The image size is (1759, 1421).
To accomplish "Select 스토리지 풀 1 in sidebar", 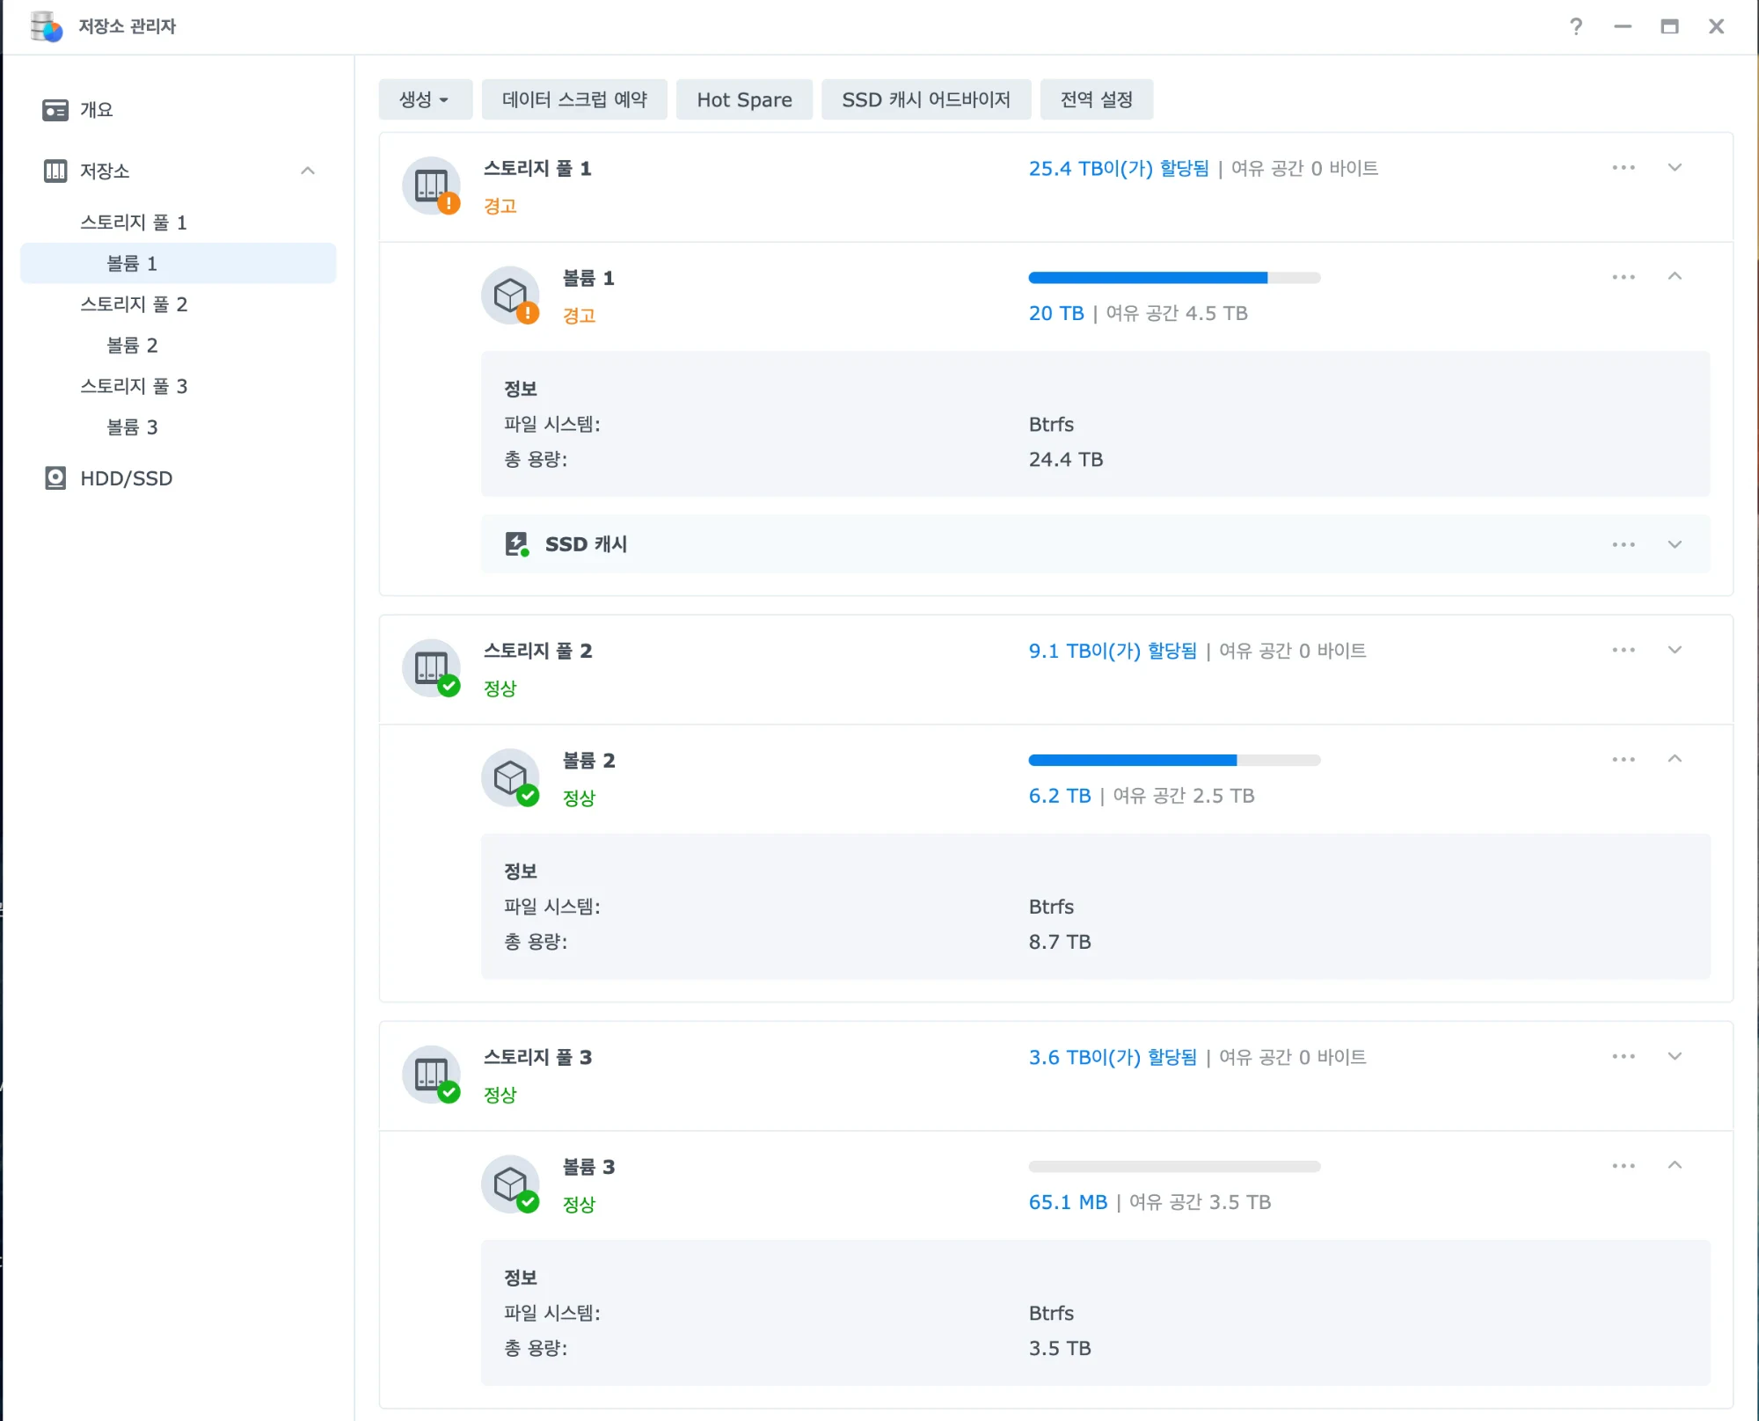I will pyautogui.click(x=179, y=222).
